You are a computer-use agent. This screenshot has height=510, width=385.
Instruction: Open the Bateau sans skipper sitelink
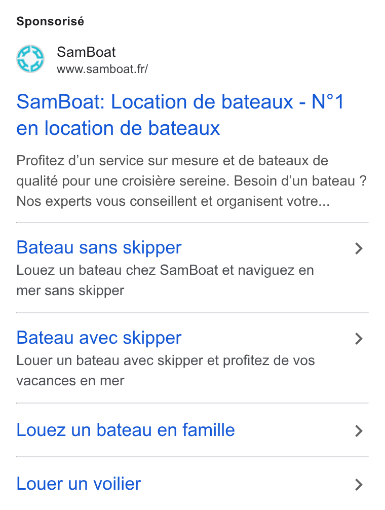point(99,248)
